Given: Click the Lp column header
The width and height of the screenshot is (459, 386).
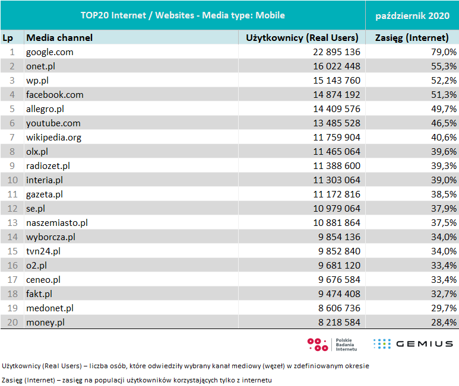Looking at the screenshot, I should click(8, 38).
